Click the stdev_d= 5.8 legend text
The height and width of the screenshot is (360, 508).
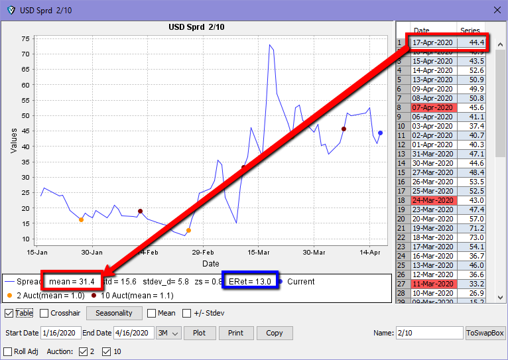(x=166, y=282)
